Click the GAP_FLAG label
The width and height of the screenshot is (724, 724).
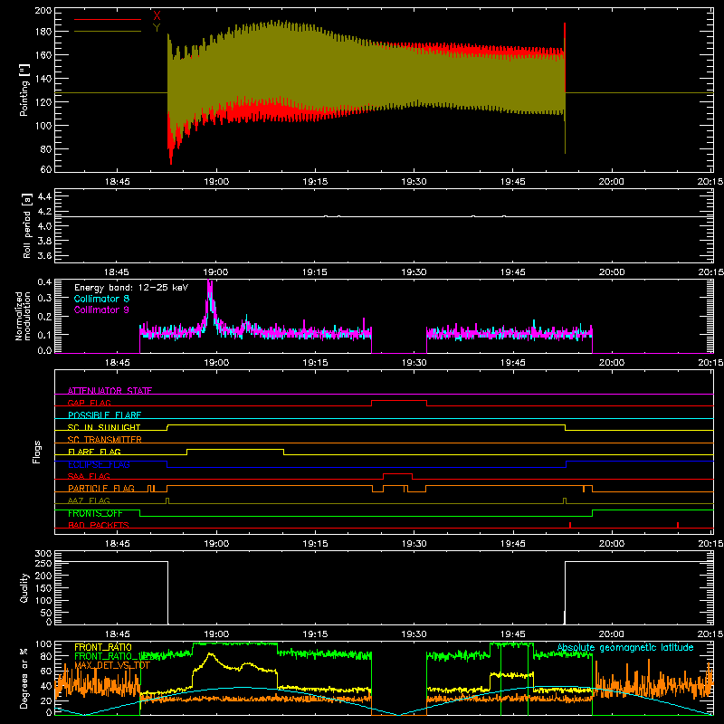[x=89, y=403]
